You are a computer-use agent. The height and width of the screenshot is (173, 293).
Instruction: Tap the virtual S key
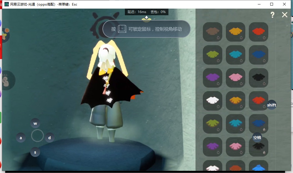(35, 152)
